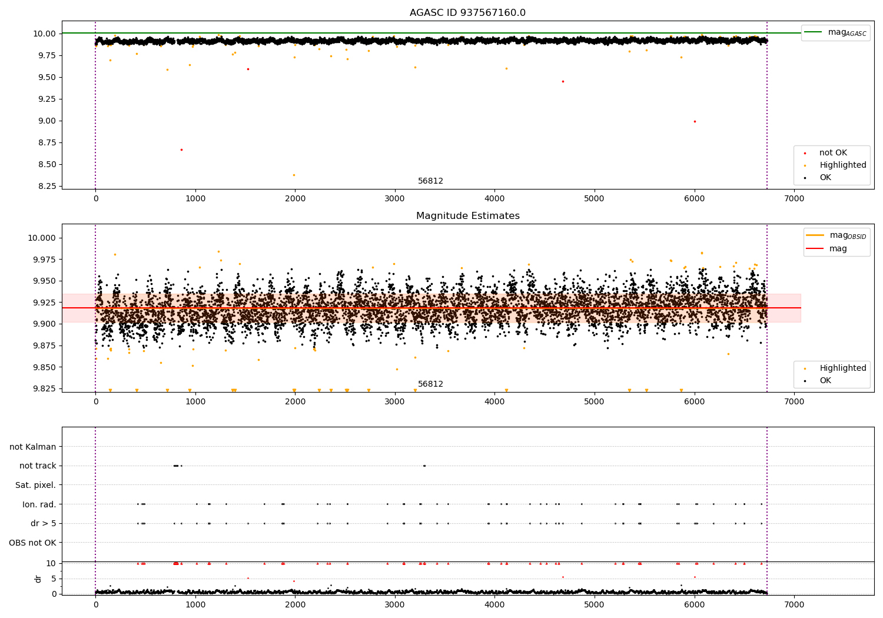Click the 'Ion. rad.' row label
Viewport: 883px width, 618px height.
[39, 504]
